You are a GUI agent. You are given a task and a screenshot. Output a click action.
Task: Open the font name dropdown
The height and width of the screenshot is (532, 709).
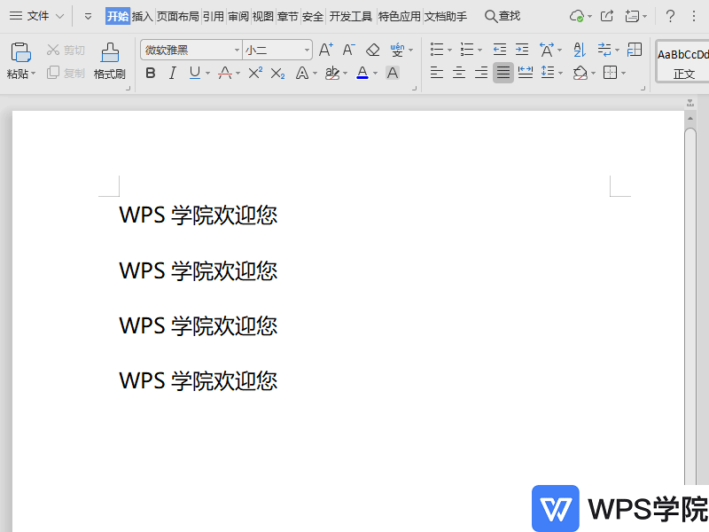click(236, 50)
